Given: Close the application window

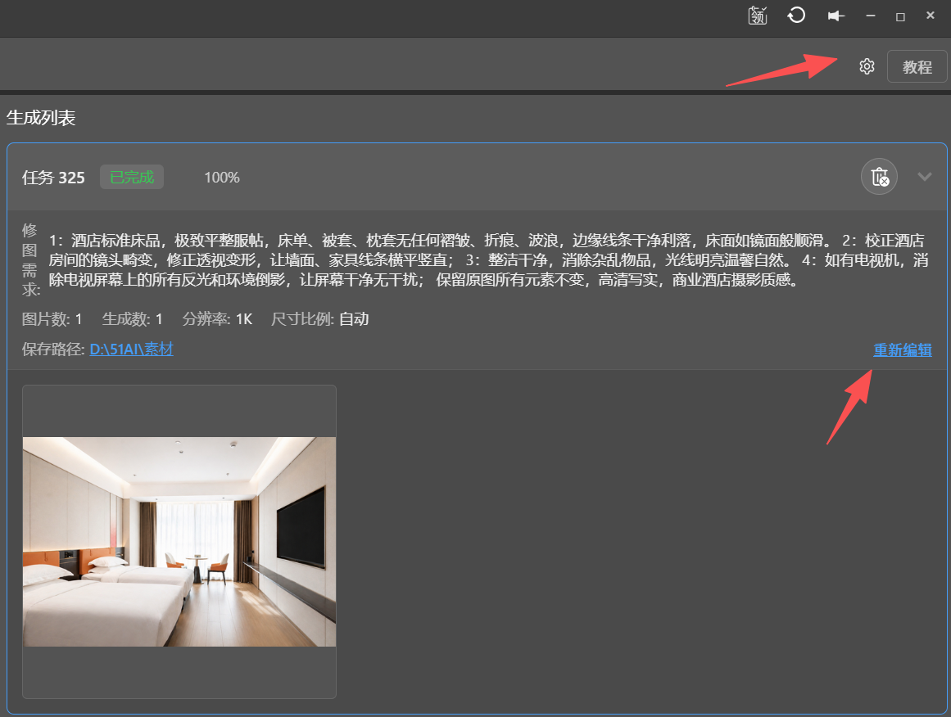Looking at the screenshot, I should pyautogui.click(x=931, y=16).
